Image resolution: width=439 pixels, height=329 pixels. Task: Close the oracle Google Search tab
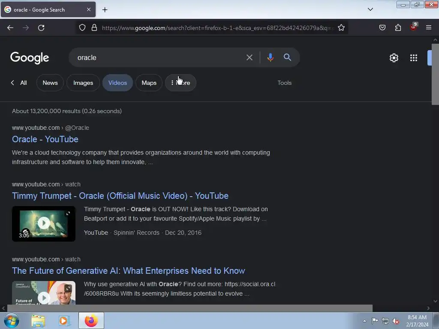click(89, 9)
